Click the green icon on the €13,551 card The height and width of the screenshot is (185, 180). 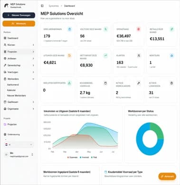click(172, 29)
